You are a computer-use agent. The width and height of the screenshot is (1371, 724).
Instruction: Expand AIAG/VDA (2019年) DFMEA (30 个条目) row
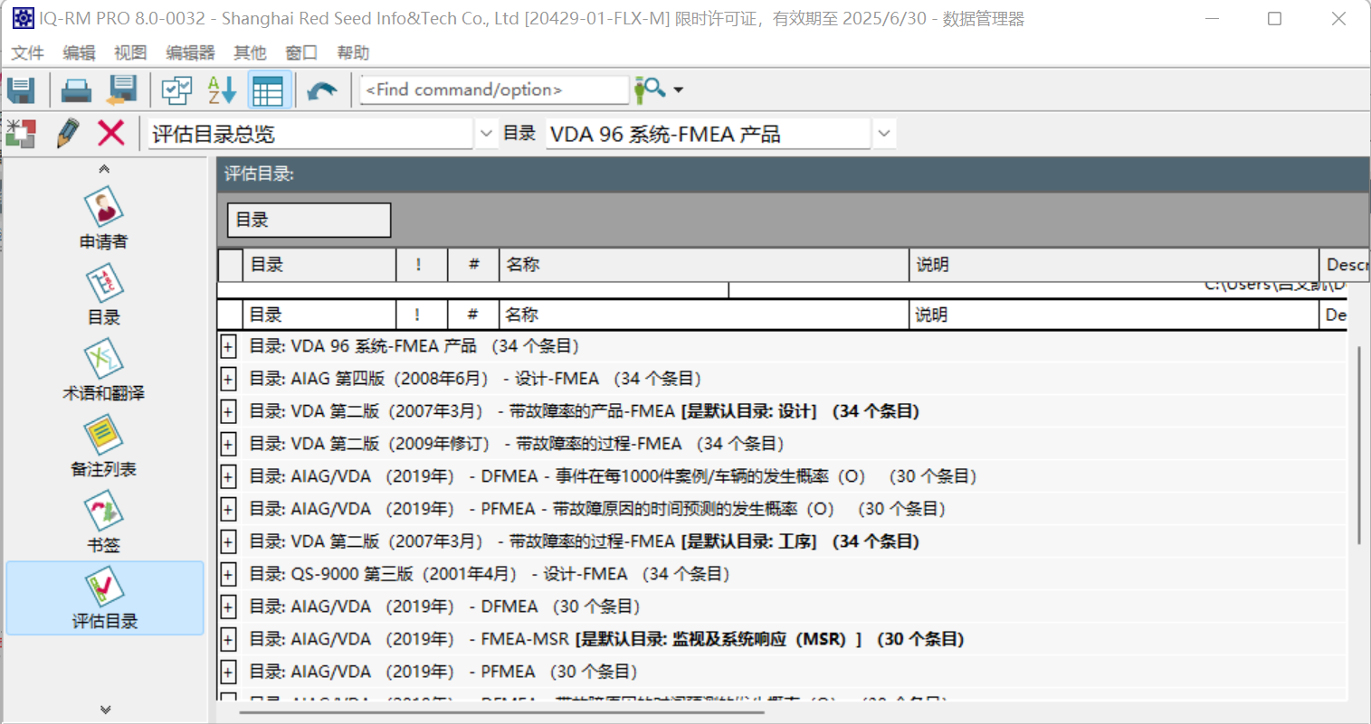tap(228, 606)
